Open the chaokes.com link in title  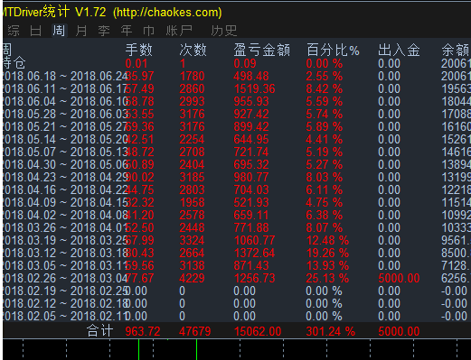(x=167, y=13)
